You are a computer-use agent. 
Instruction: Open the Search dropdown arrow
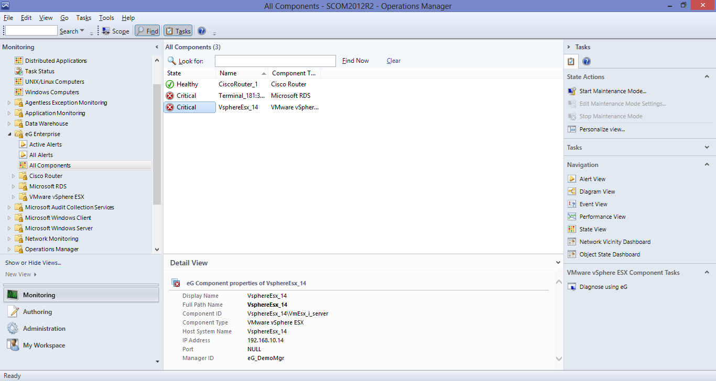click(82, 31)
